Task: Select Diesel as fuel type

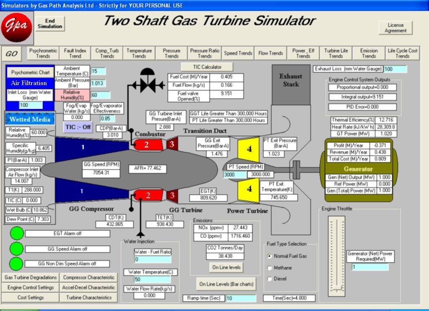Action: point(269,279)
